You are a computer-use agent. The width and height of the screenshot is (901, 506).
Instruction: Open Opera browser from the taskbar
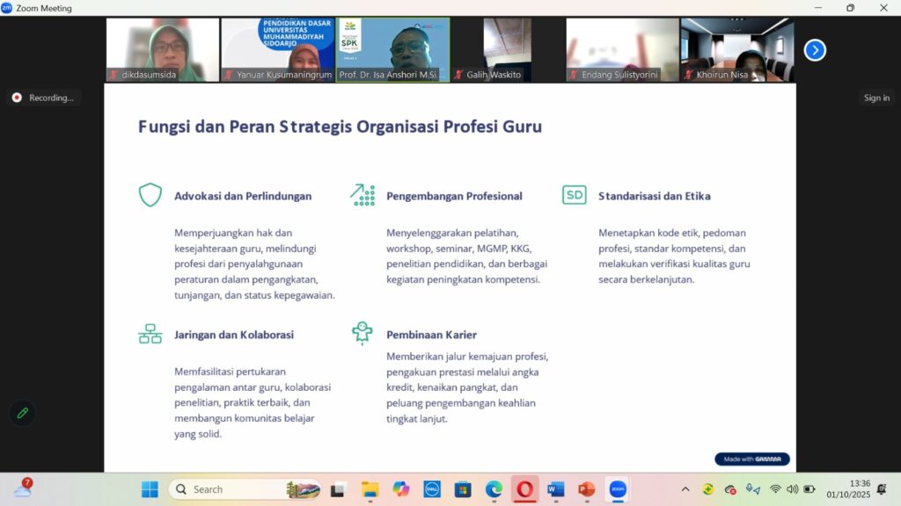click(524, 489)
